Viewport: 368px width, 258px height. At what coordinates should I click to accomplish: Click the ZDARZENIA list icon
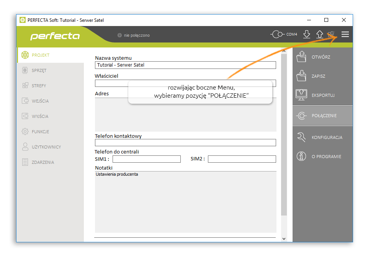(x=25, y=162)
